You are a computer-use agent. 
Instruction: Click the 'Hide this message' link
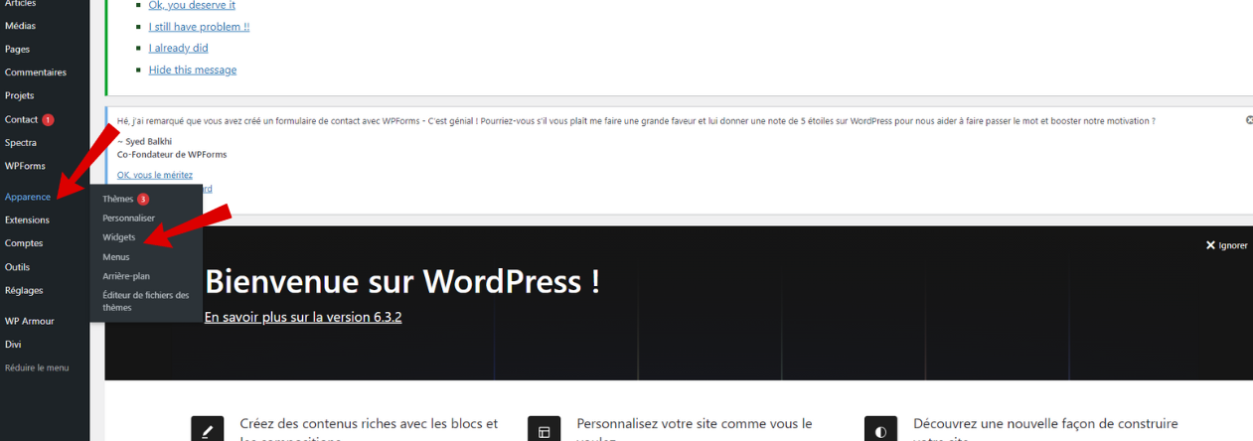tap(193, 70)
